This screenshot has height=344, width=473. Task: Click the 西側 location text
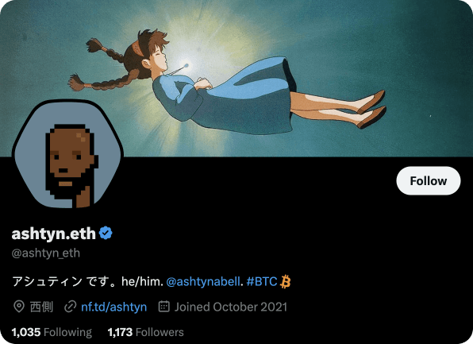point(41,307)
